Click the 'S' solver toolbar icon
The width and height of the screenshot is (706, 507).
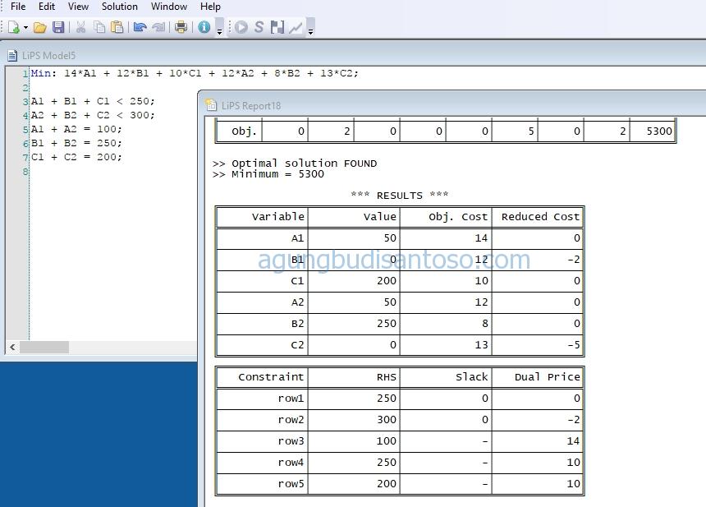pos(259,27)
